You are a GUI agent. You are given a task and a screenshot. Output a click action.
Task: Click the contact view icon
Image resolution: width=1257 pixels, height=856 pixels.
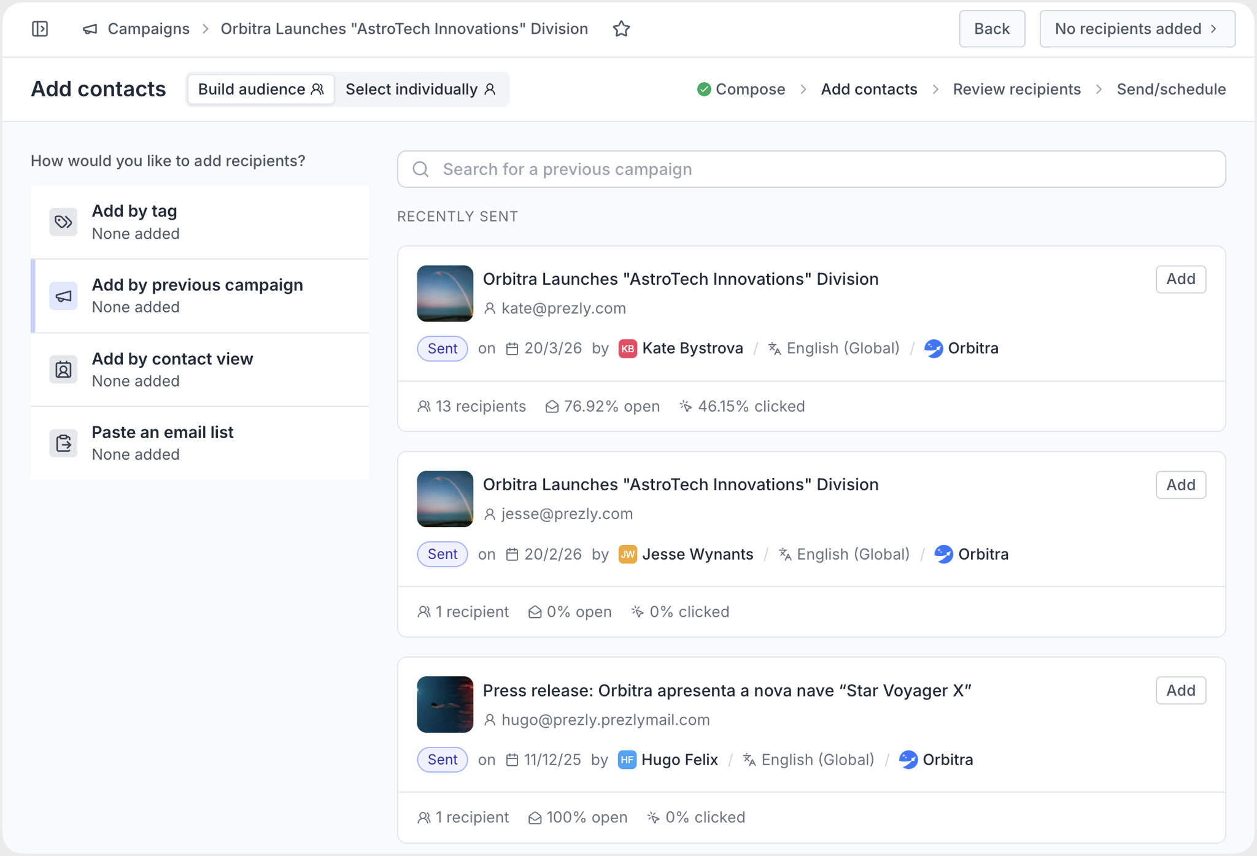63,370
